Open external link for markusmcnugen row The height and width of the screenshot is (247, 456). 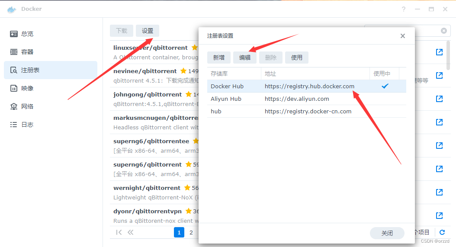tap(439, 122)
